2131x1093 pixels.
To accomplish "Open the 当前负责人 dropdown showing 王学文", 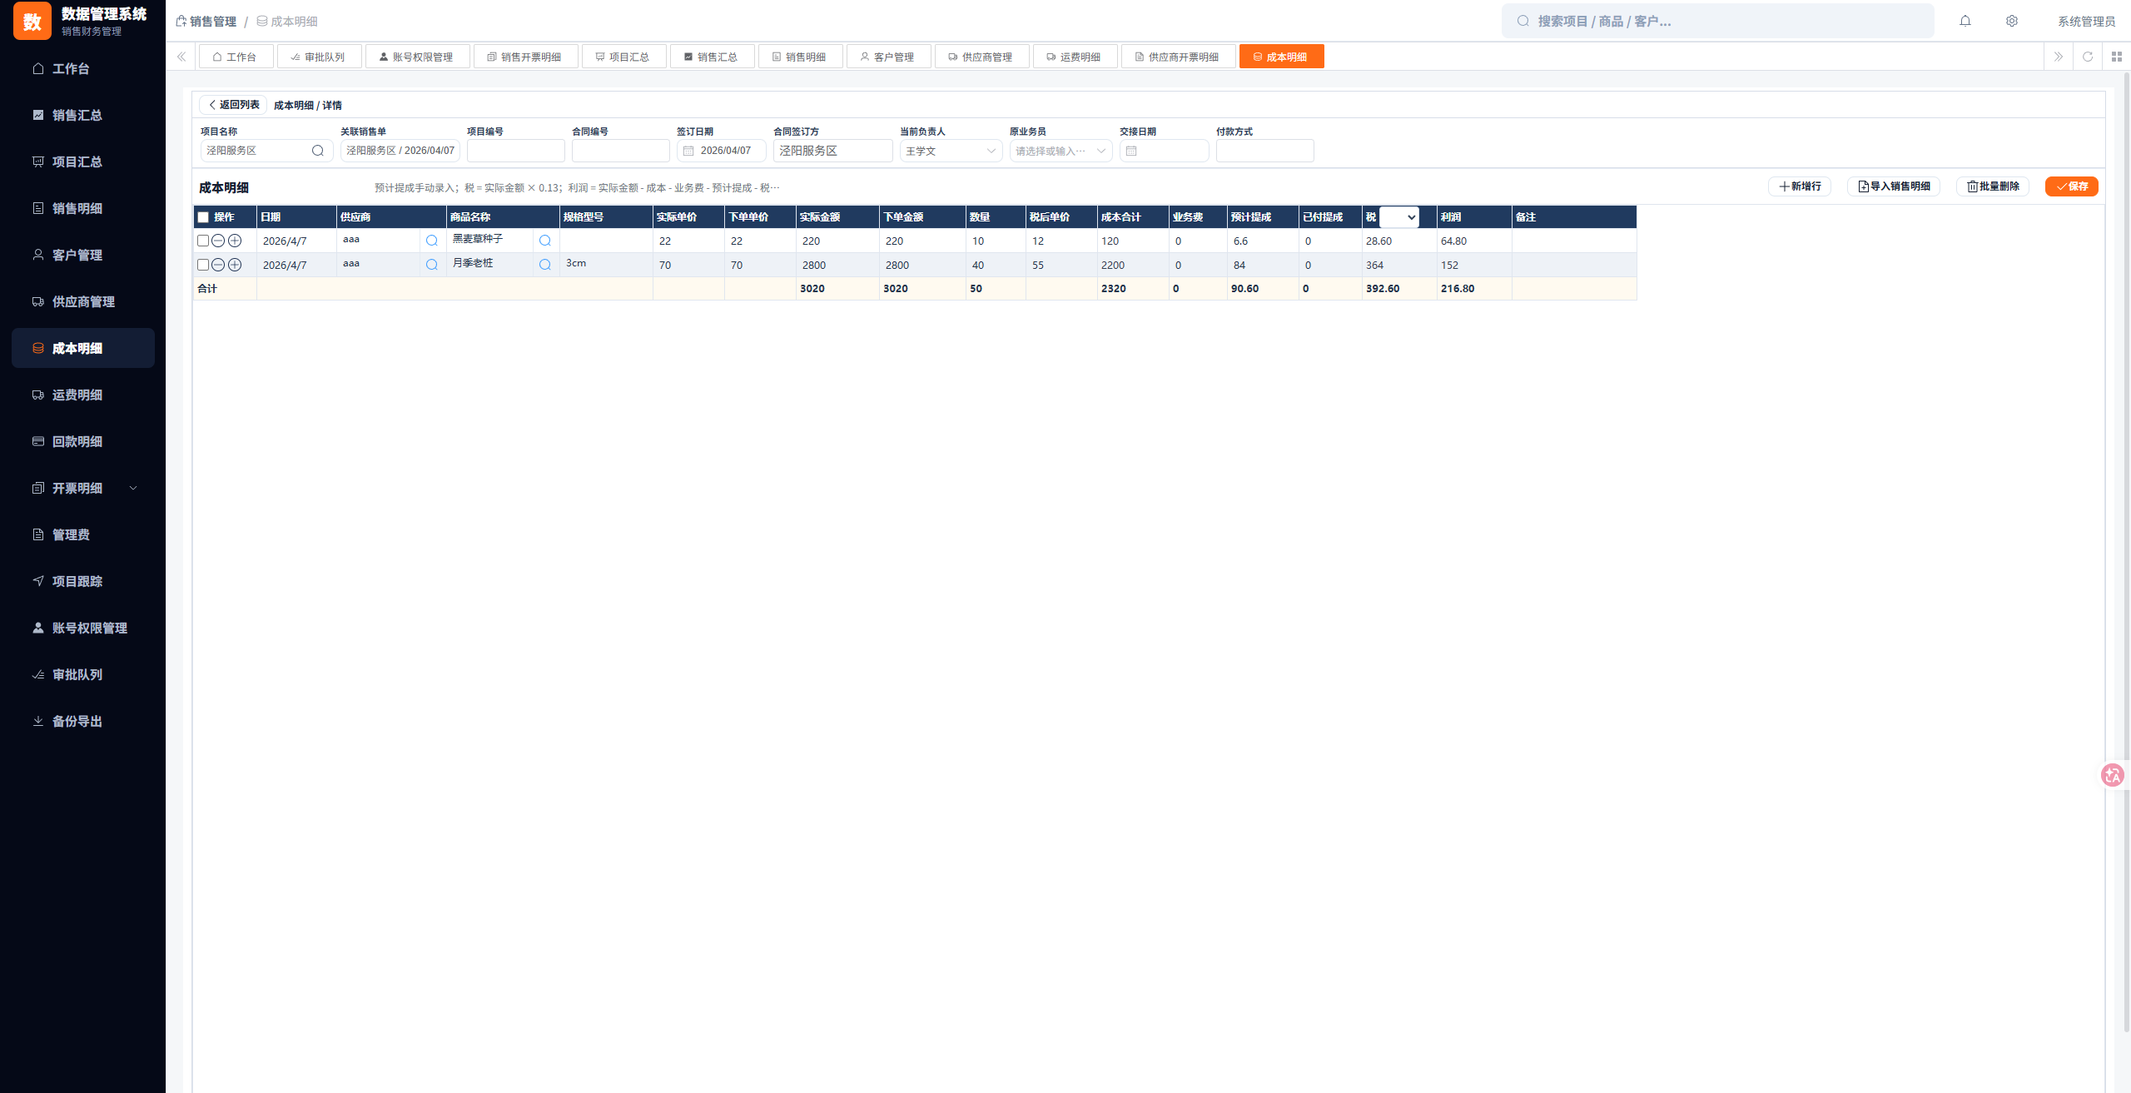I will 951,151.
